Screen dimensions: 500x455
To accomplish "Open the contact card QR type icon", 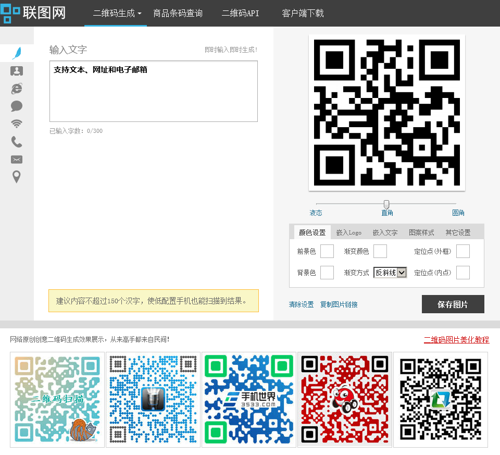I will coord(17,71).
